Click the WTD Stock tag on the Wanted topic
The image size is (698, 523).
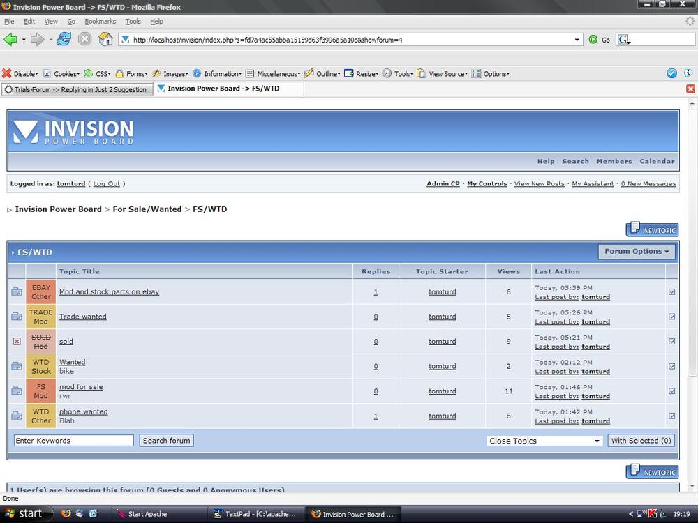pos(41,367)
